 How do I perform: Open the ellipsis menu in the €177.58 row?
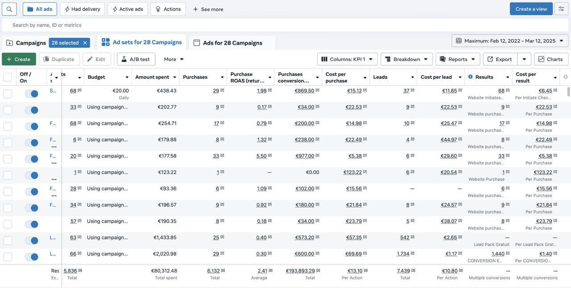[x=54, y=163]
